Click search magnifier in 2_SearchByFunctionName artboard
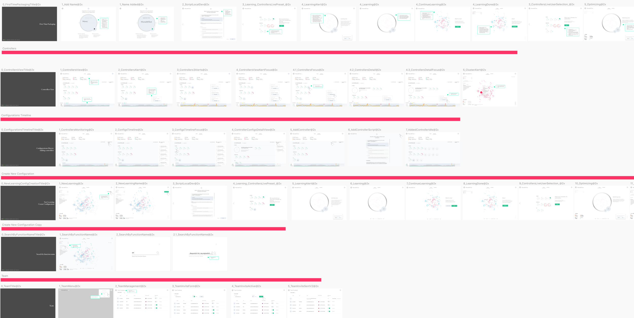This screenshot has width=634, height=318. point(158,253)
